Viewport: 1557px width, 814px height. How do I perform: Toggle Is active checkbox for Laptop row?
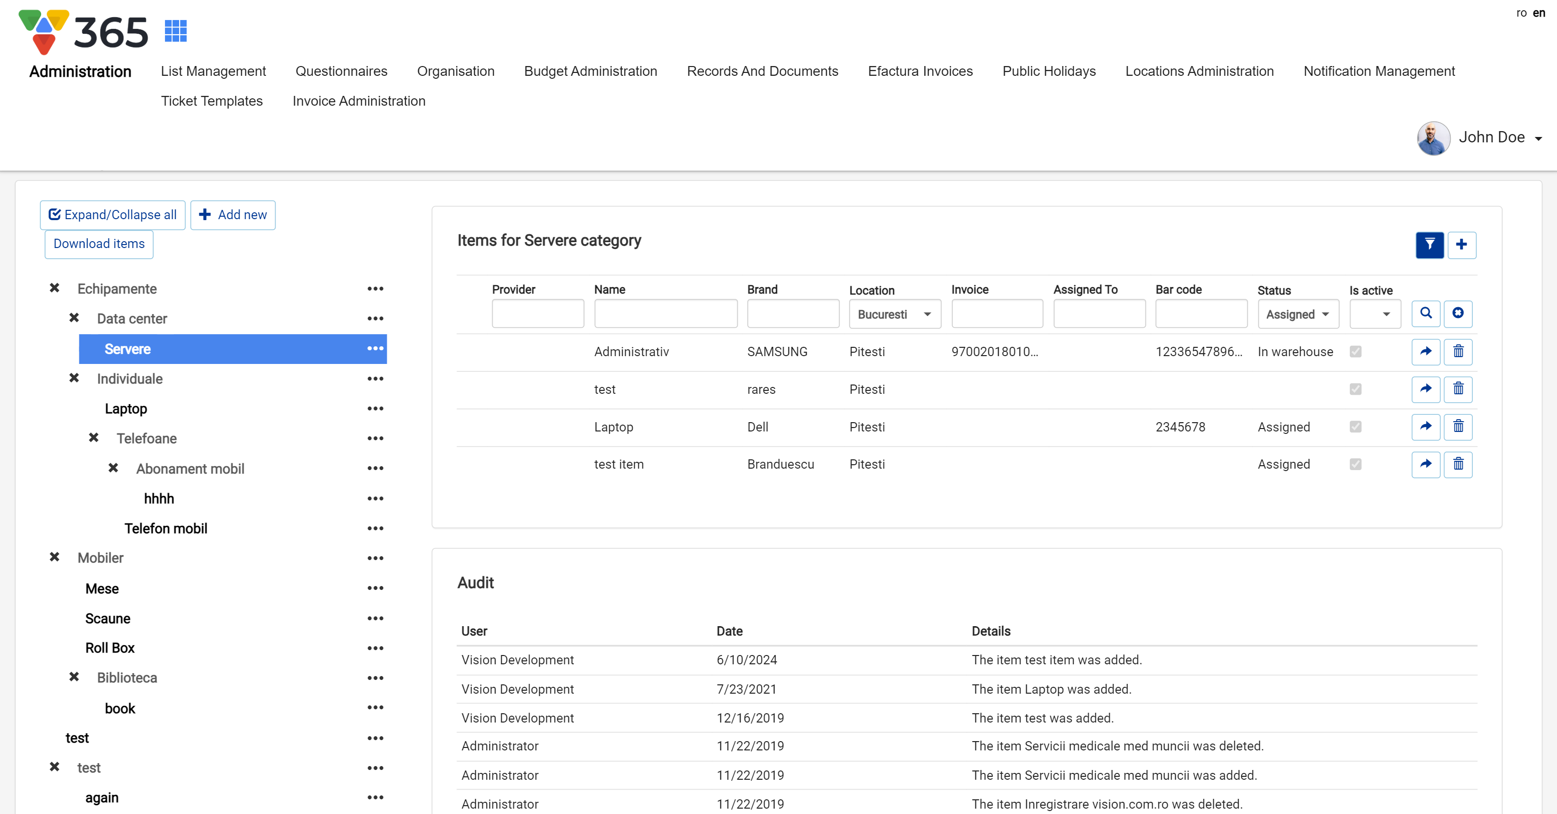tap(1355, 427)
